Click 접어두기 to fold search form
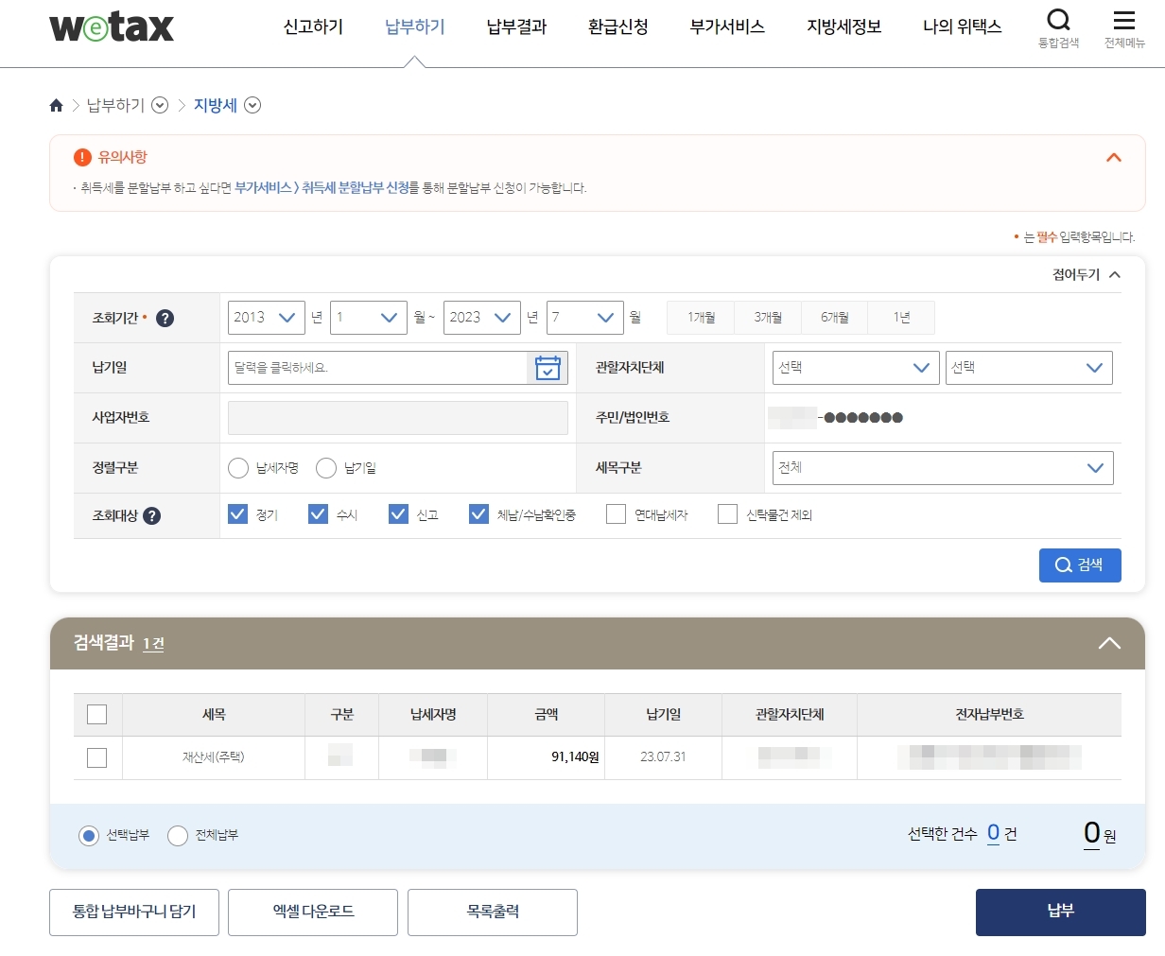The image size is (1165, 956). point(1087,274)
